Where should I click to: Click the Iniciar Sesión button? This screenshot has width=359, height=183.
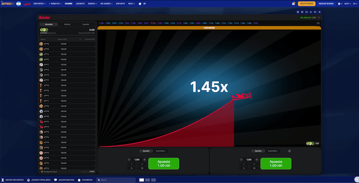coord(326,3)
